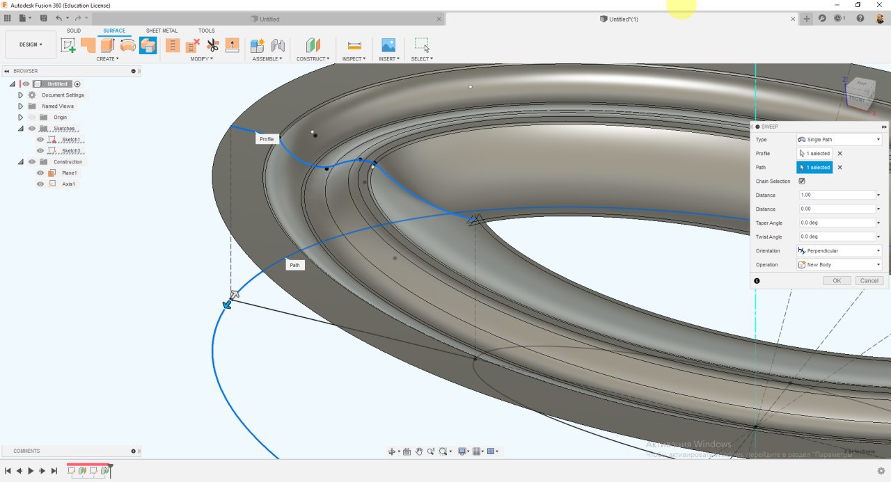Click the Path 1 selected selector
Viewport: 891px width, 482px height.
coord(814,168)
